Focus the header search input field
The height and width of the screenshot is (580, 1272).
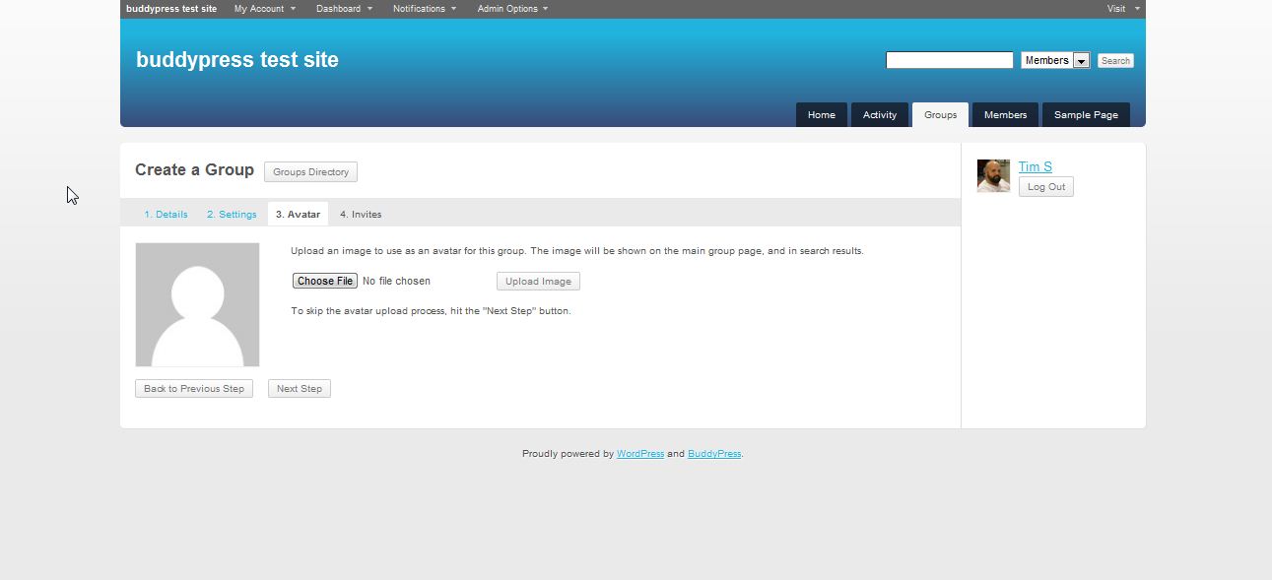point(950,61)
